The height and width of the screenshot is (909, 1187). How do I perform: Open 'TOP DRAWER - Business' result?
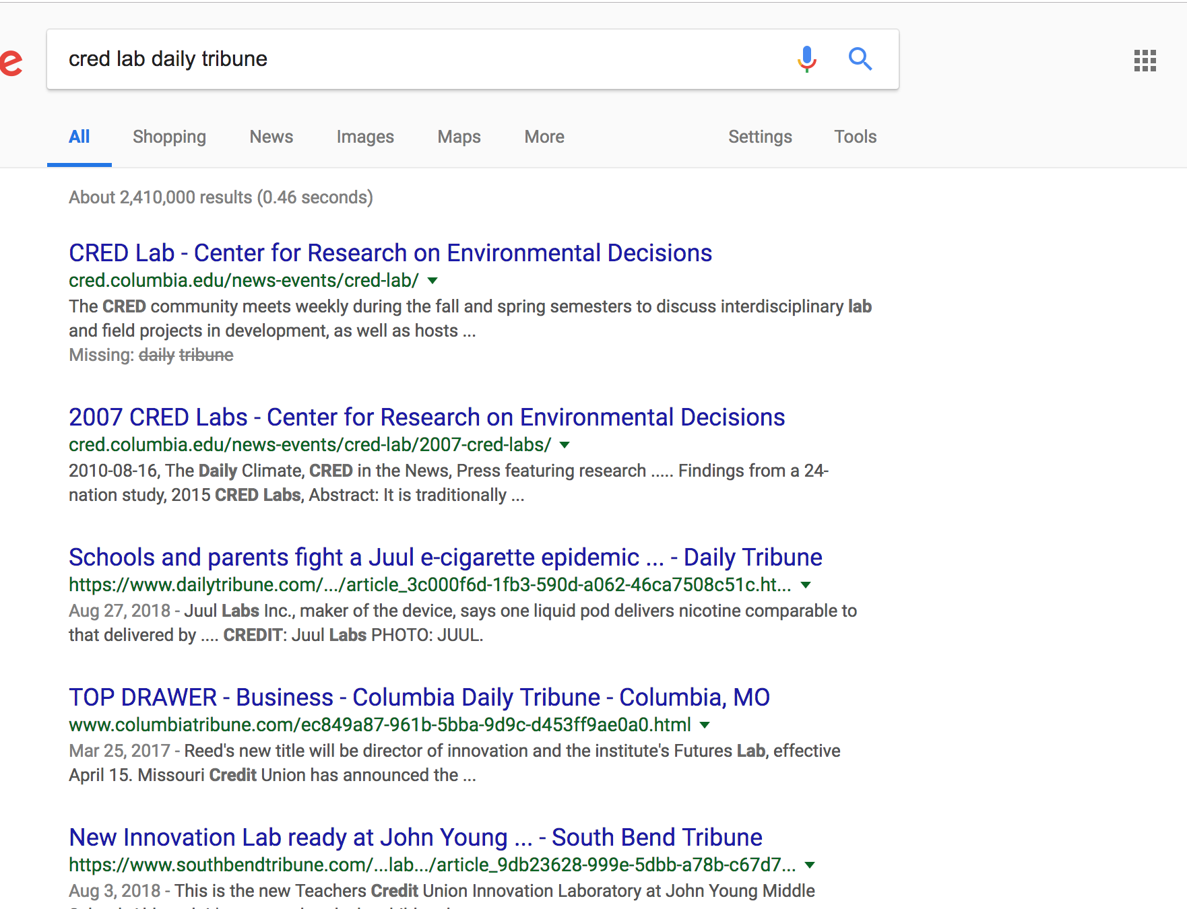click(x=419, y=698)
